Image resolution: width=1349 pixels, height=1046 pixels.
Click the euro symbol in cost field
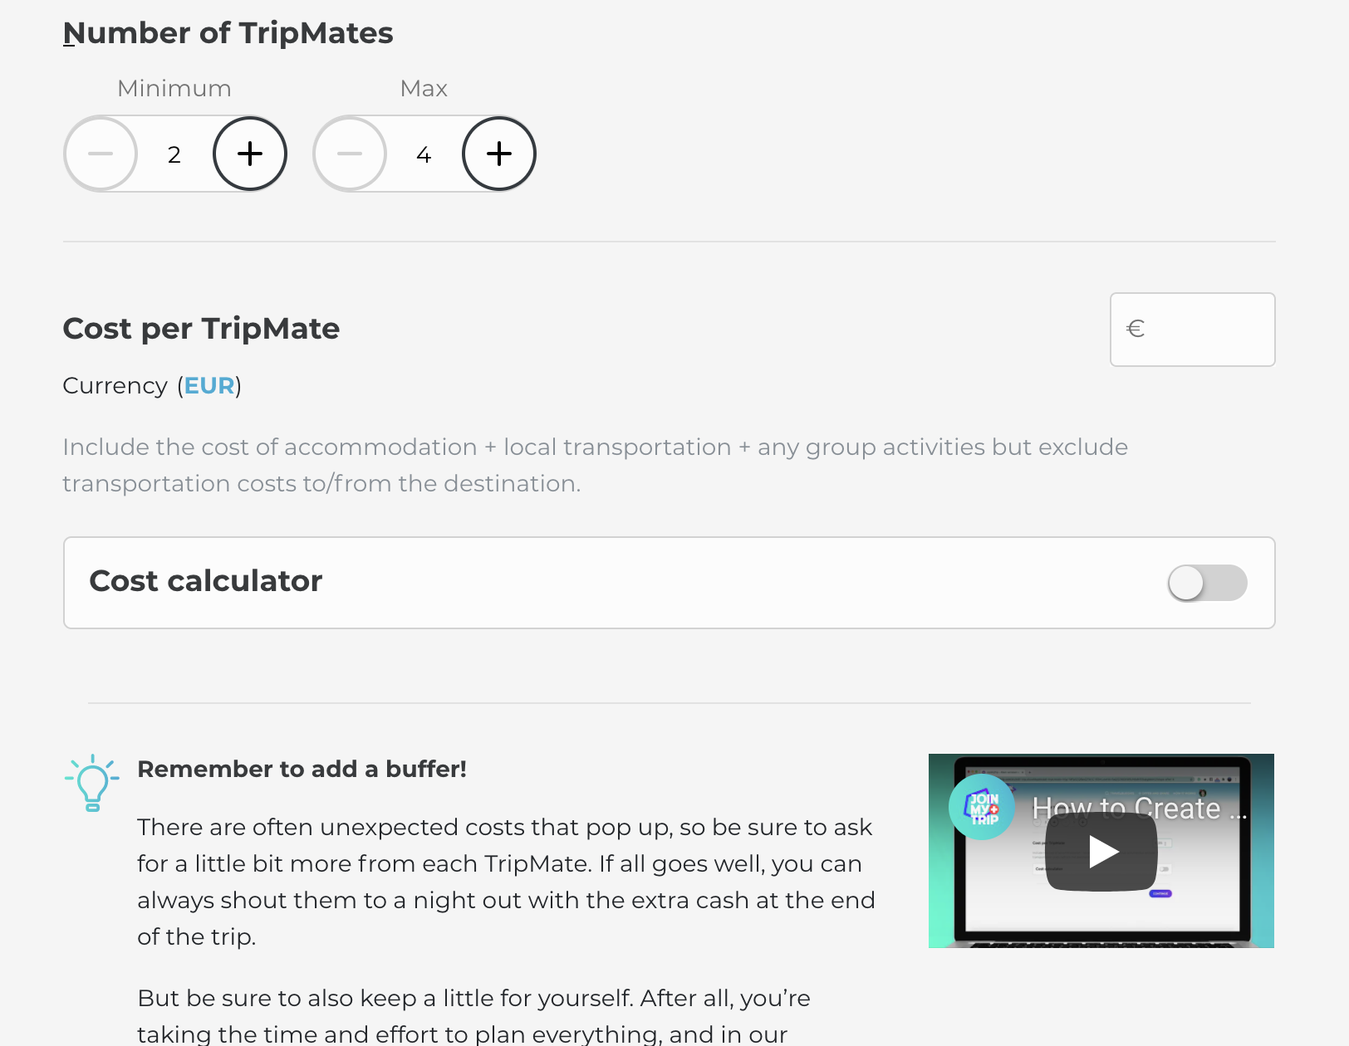pyautogui.click(x=1135, y=330)
